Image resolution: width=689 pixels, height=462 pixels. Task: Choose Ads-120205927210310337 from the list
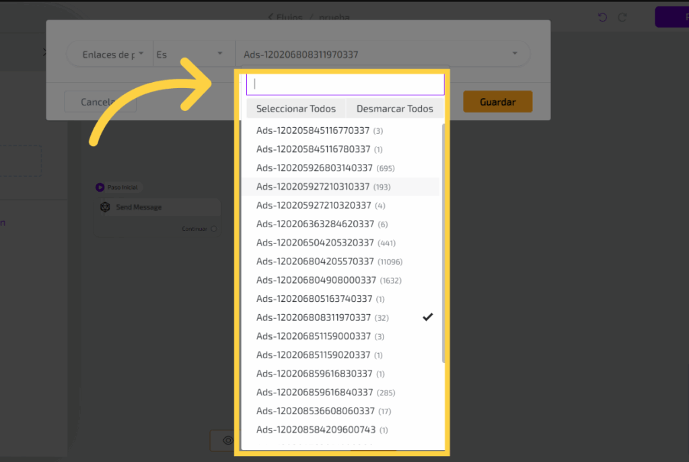tap(314, 186)
